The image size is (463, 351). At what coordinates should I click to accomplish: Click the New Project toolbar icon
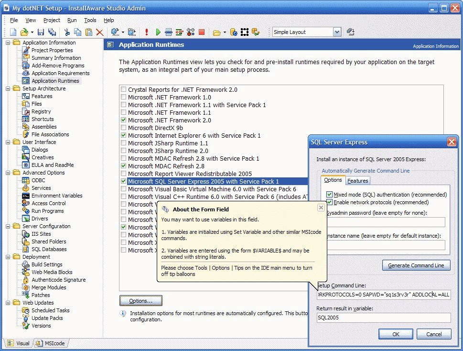(x=13, y=32)
